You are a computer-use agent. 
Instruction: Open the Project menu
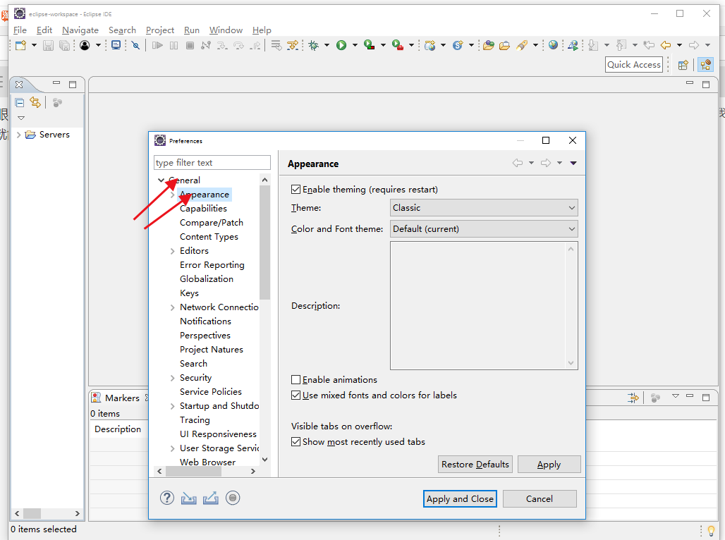point(160,30)
